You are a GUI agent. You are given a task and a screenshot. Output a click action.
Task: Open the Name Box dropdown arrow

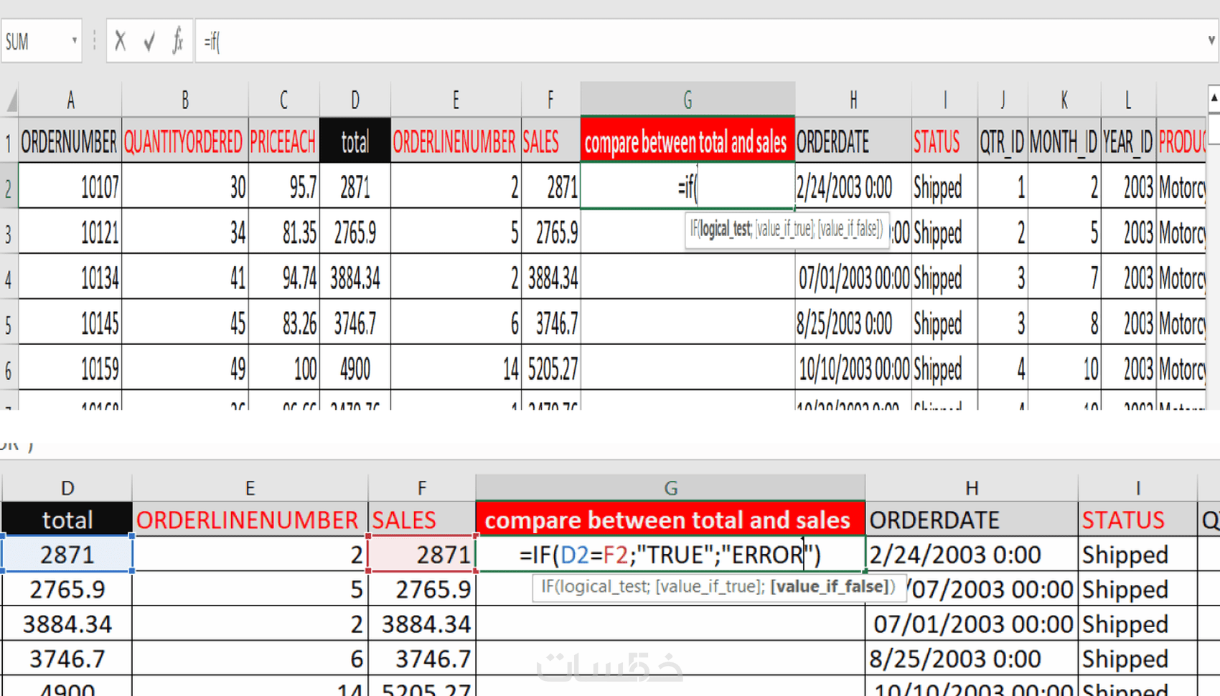[75, 41]
